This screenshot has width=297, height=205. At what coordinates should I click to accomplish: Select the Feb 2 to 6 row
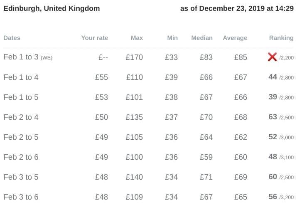[x=21, y=157]
